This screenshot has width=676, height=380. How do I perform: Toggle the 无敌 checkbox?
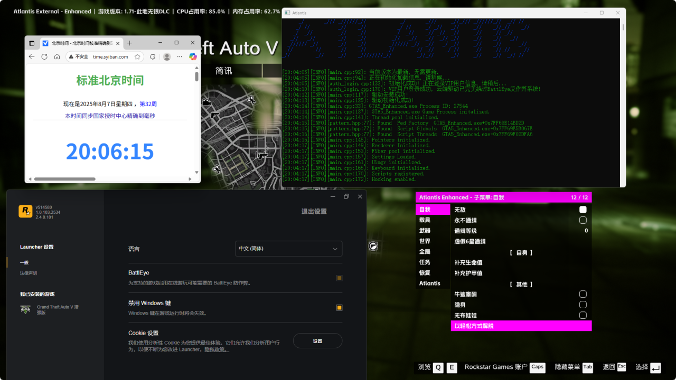tap(583, 210)
